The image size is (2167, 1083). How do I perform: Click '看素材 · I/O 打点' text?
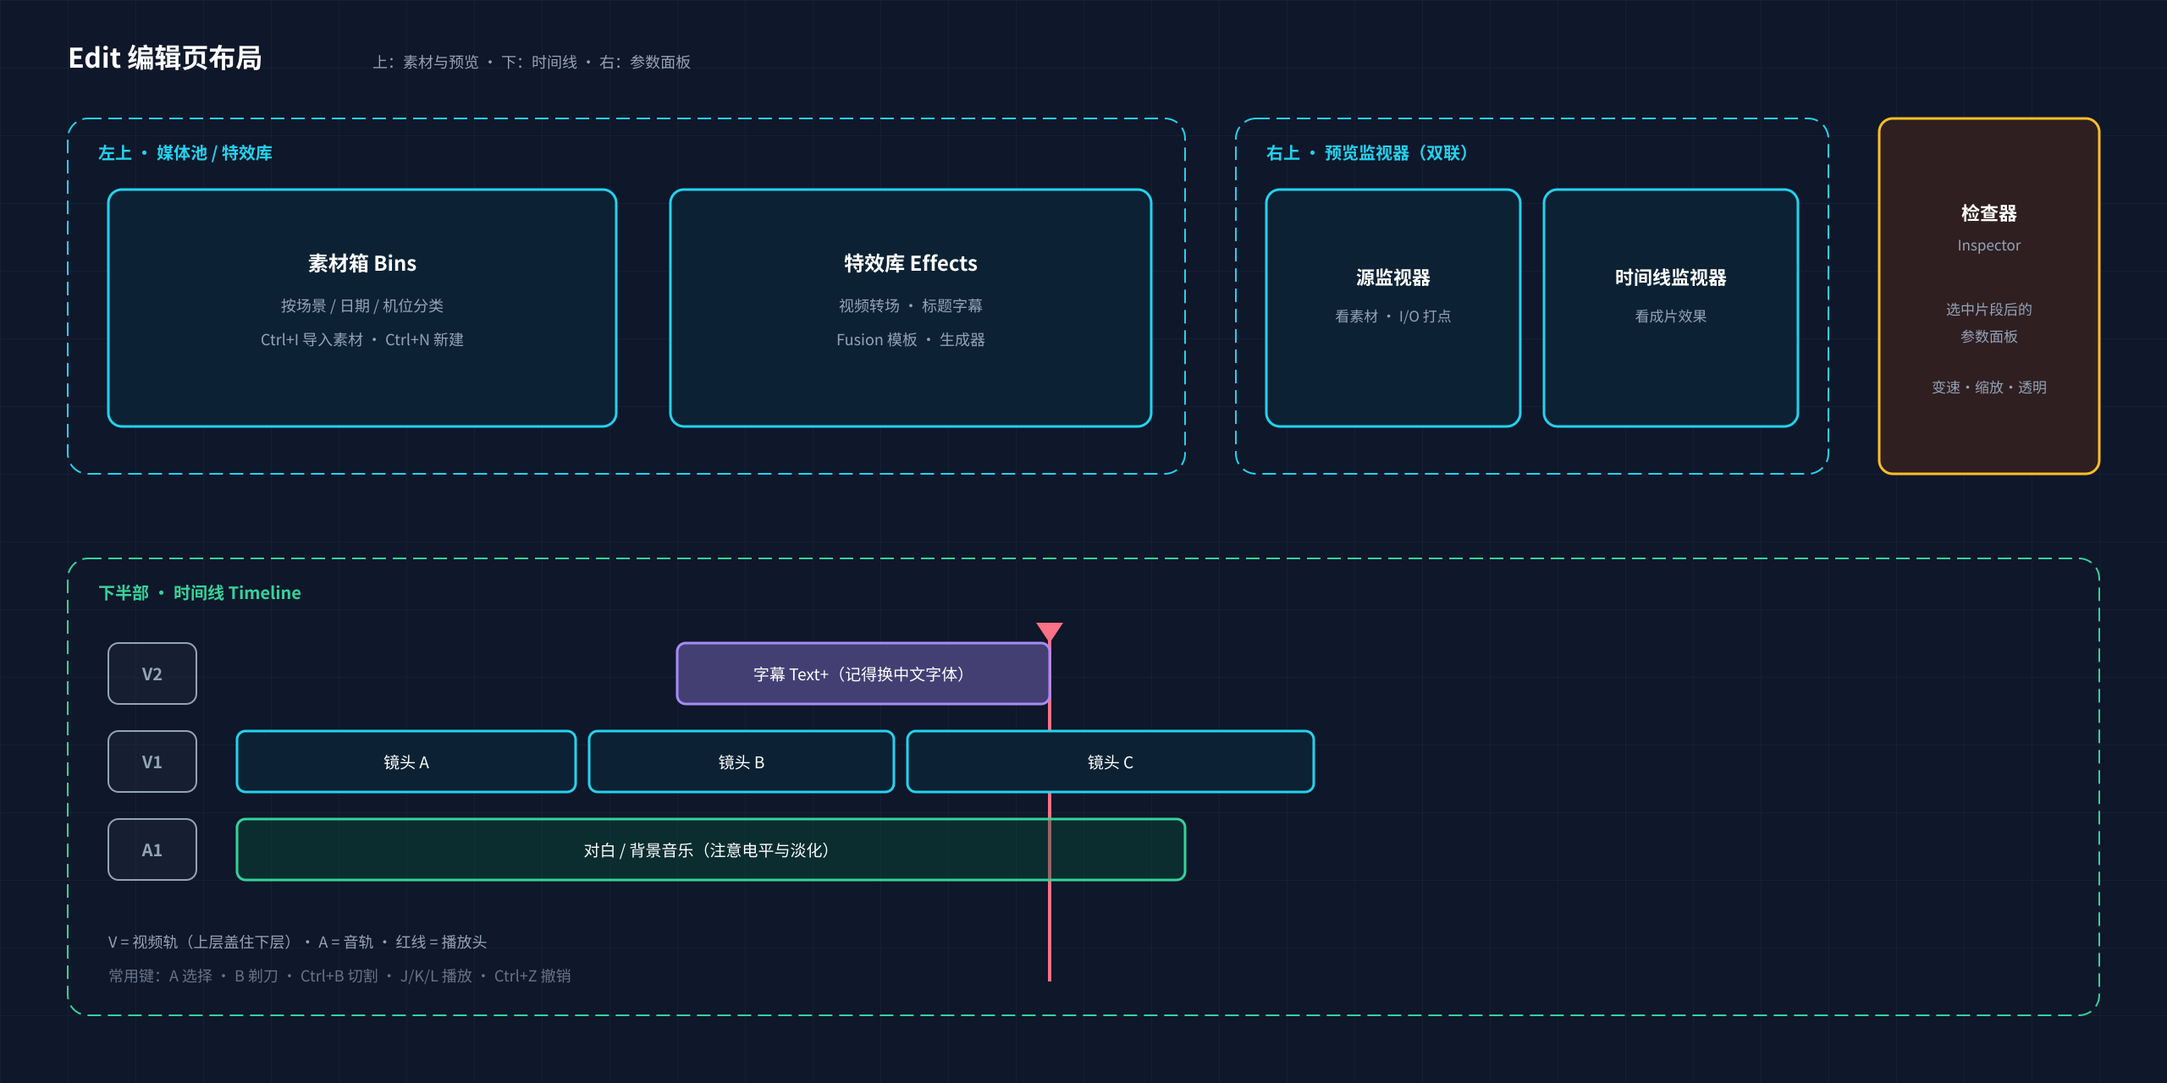tap(1393, 316)
